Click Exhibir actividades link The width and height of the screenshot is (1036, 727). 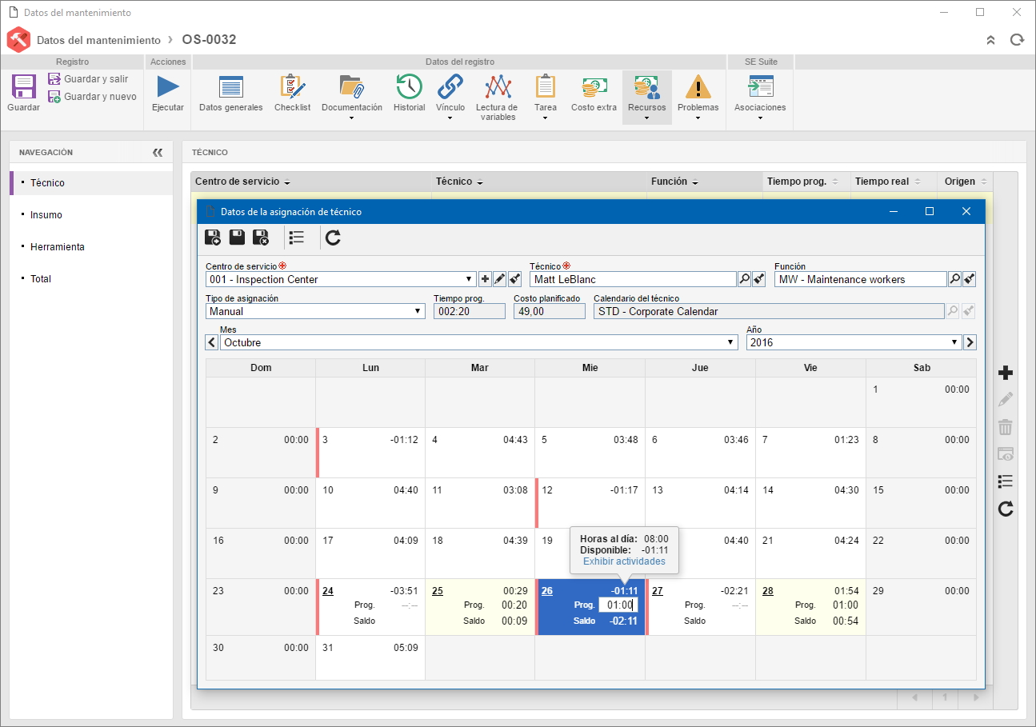(624, 561)
